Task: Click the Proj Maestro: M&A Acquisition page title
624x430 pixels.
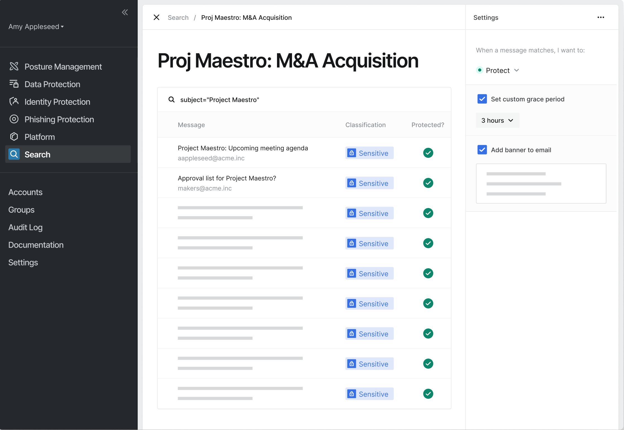Action: (x=288, y=61)
